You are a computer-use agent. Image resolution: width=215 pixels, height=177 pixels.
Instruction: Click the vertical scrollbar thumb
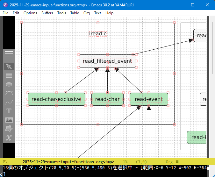pos(212,48)
